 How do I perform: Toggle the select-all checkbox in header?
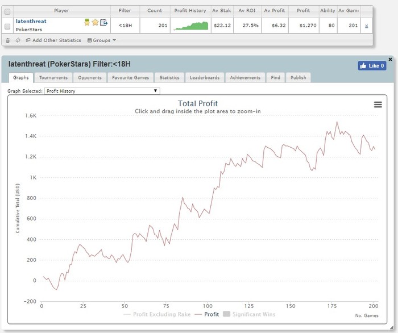pos(7,11)
